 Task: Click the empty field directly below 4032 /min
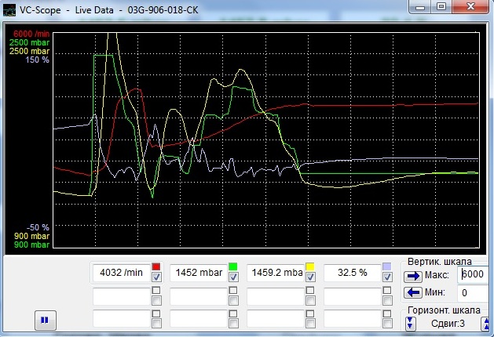121,296
